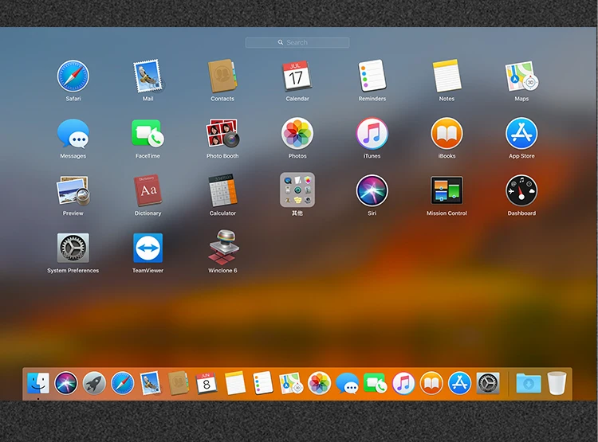The image size is (598, 442).
Task: Open iTunes in Launchpad
Action: [372, 134]
